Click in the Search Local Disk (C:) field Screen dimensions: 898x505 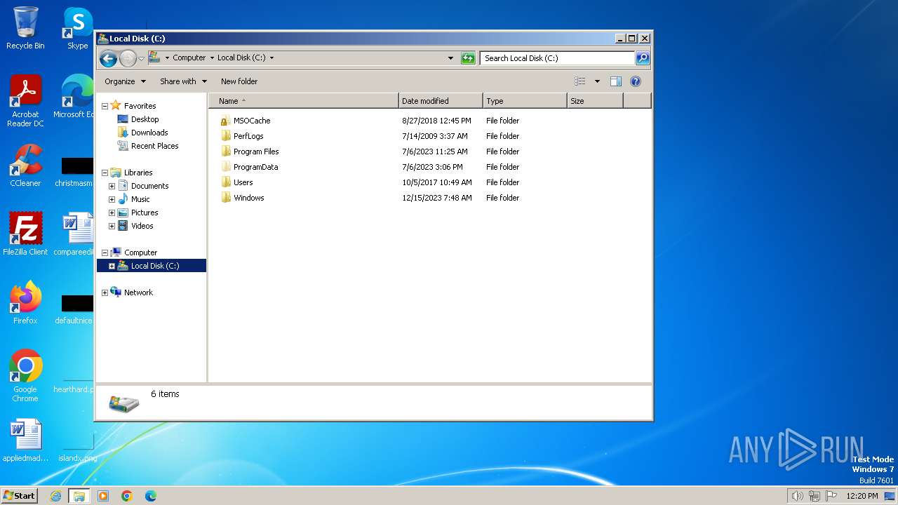(x=558, y=58)
